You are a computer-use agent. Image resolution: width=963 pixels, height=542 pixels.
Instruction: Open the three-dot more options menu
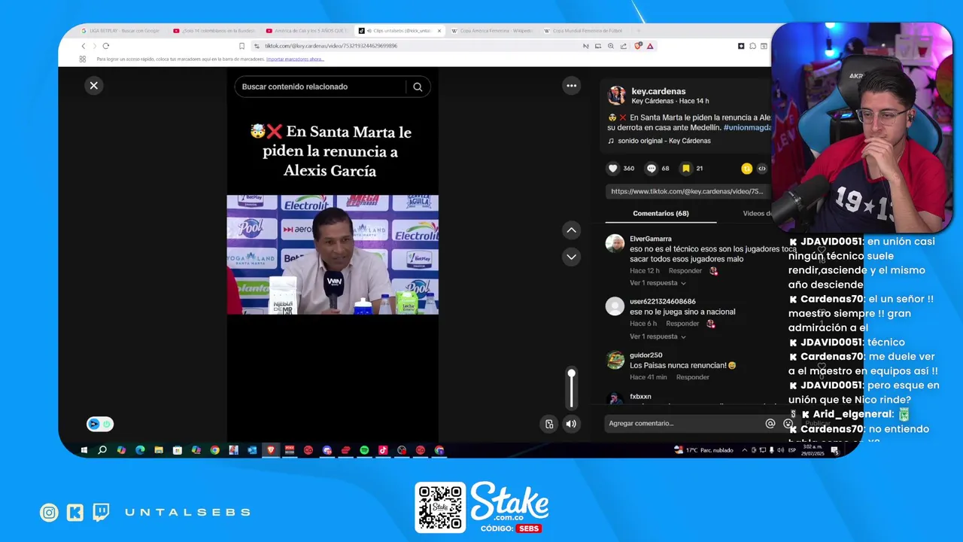572,86
